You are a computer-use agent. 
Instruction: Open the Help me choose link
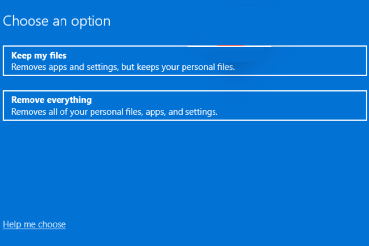point(34,224)
